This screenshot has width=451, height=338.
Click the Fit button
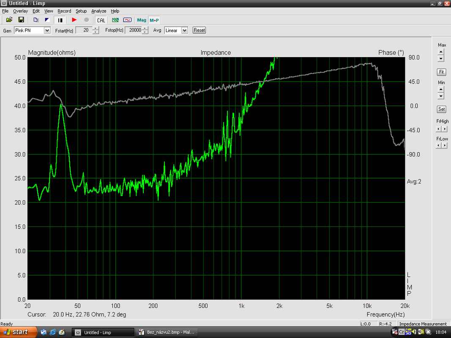coord(441,72)
